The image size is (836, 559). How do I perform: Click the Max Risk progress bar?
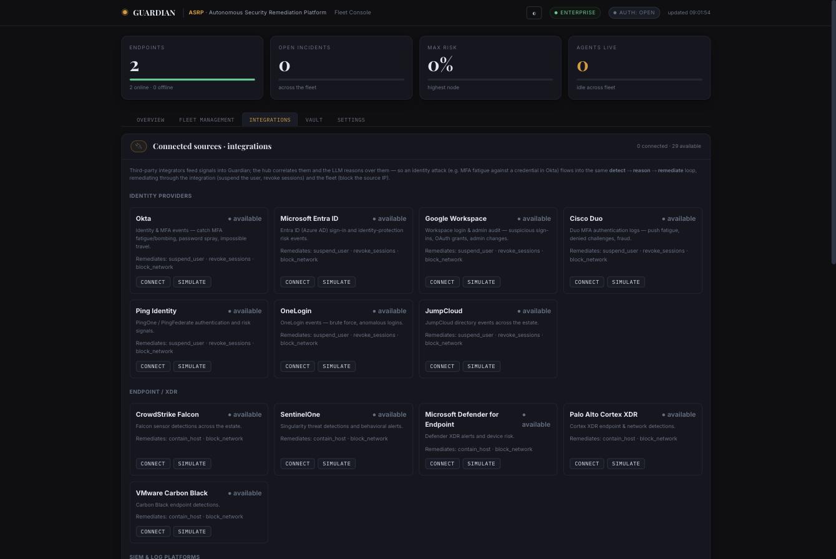tap(490, 79)
